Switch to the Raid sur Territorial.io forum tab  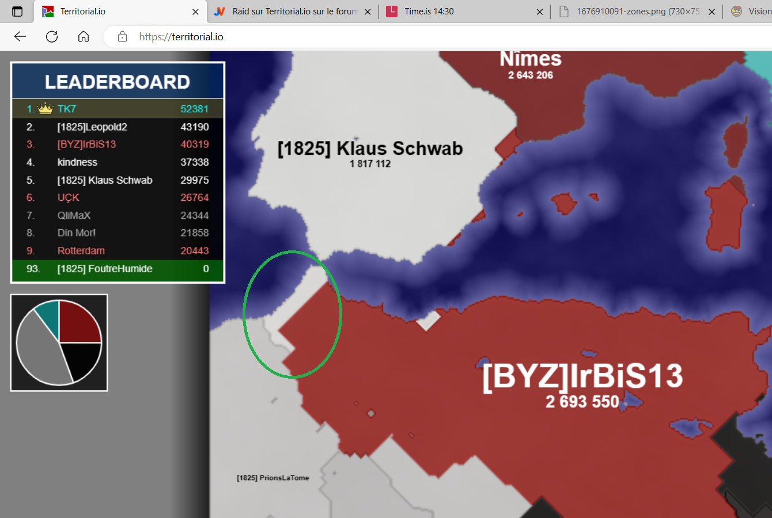click(x=294, y=12)
